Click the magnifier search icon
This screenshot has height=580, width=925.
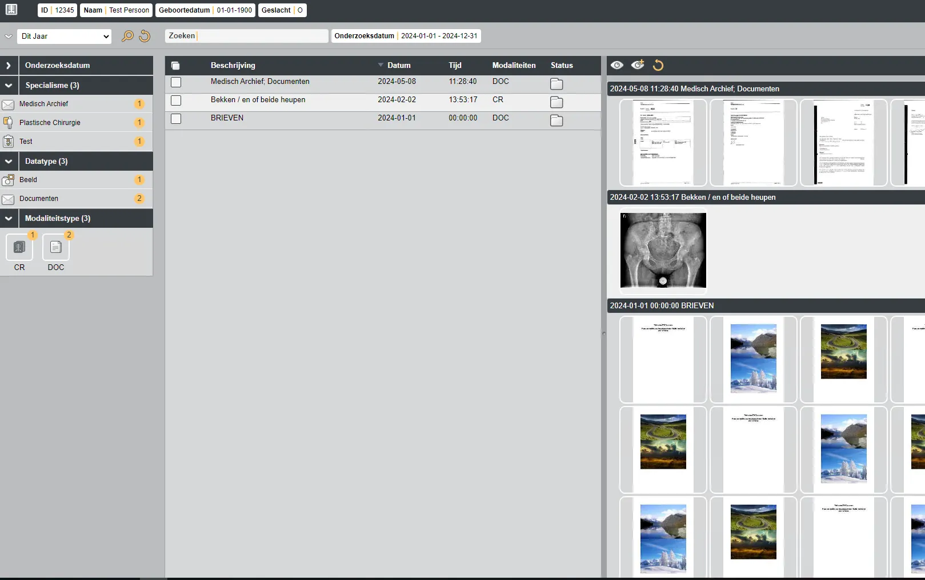pos(127,36)
